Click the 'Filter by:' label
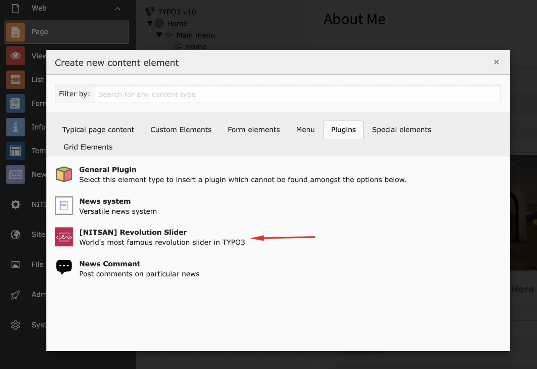Screen dimensions: 537x369 [x=75, y=94]
